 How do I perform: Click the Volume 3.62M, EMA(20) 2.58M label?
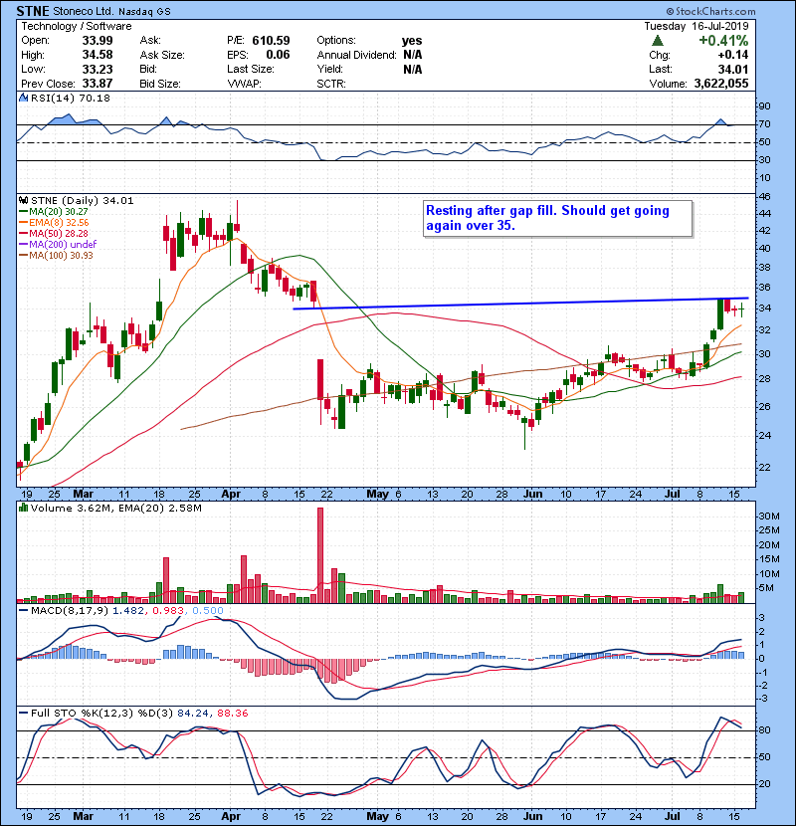tap(115, 509)
